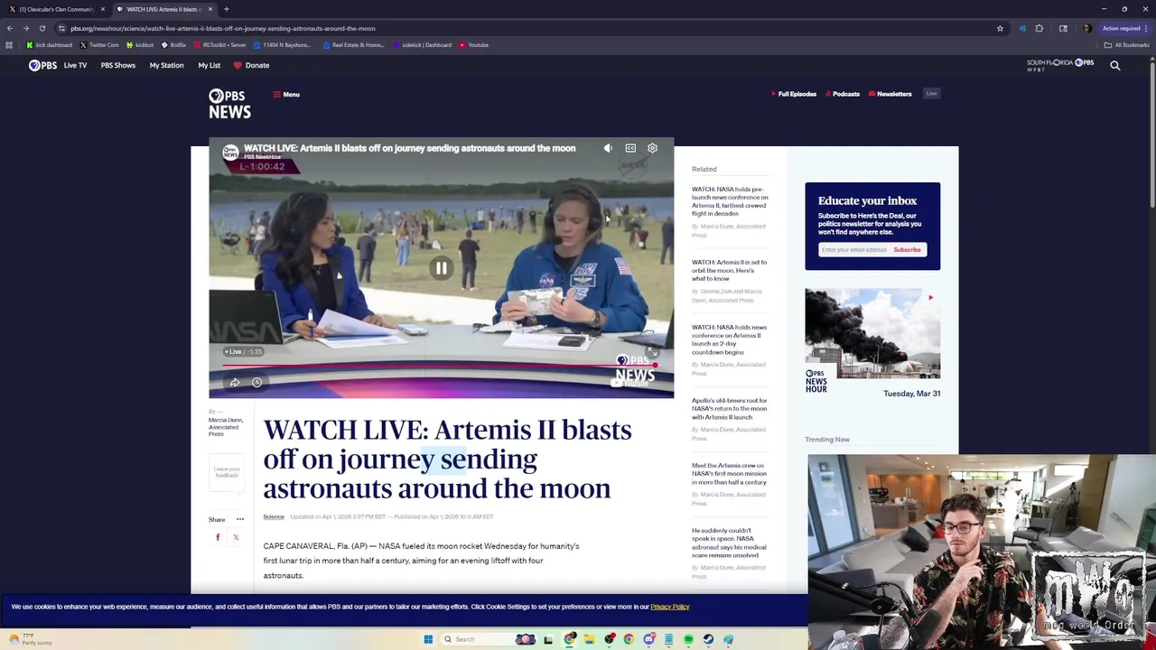1156x650 pixels.
Task: Click the browser address bar URL
Action: point(223,28)
